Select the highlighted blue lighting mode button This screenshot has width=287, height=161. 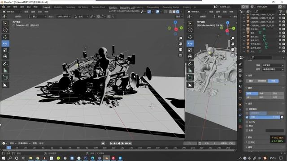point(273,81)
